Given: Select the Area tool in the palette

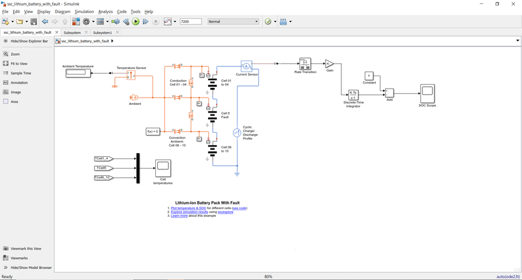Looking at the screenshot, I should 10,102.
